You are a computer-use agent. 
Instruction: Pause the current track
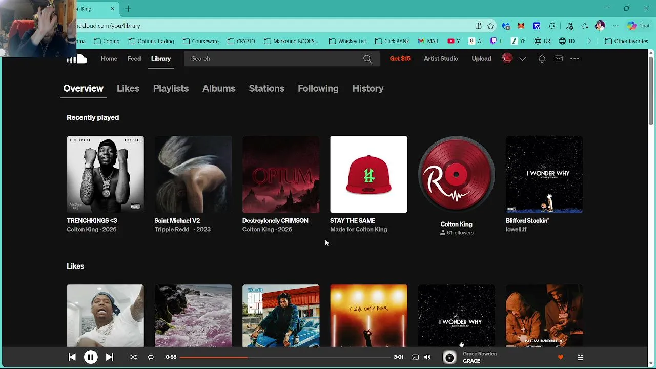pos(91,357)
